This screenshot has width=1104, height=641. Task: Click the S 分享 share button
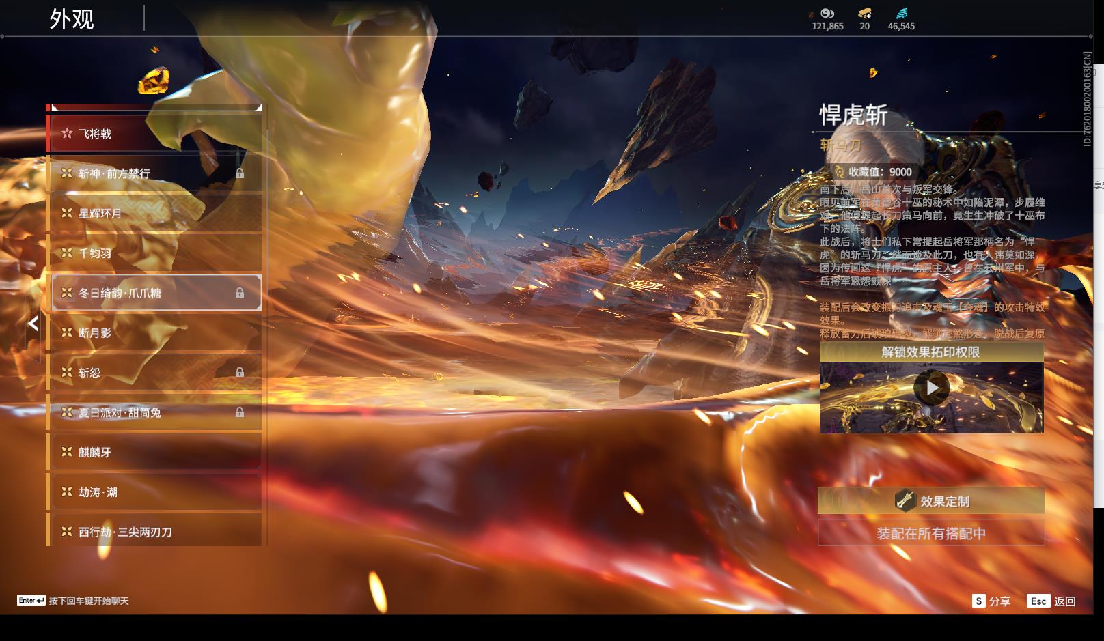(x=991, y=601)
